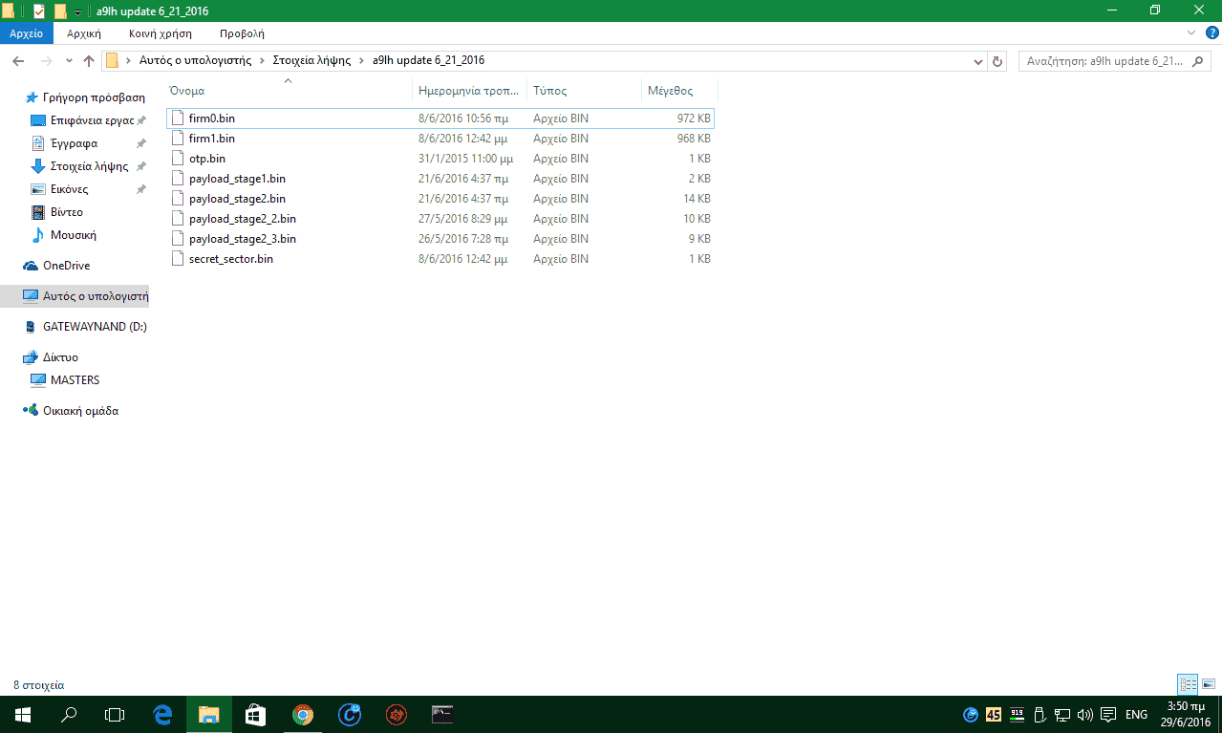
Task: Expand the chevron after Αυτός ο υπολογιστής breadcrumb
Action: pos(263,60)
